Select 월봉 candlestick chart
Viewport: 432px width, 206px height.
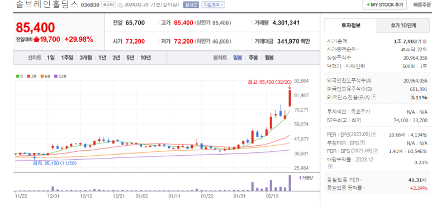tap(269, 58)
